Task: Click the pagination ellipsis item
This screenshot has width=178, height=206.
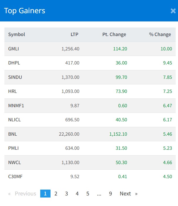Action: [x=99, y=194]
